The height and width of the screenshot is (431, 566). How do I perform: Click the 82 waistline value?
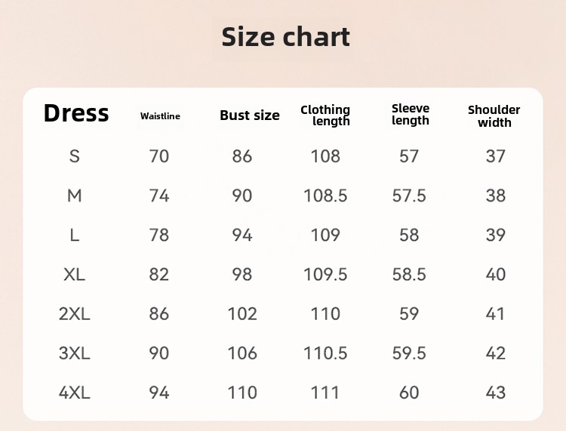pyautogui.click(x=158, y=274)
